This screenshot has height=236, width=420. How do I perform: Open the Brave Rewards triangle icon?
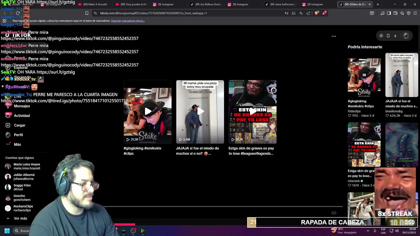[324, 13]
